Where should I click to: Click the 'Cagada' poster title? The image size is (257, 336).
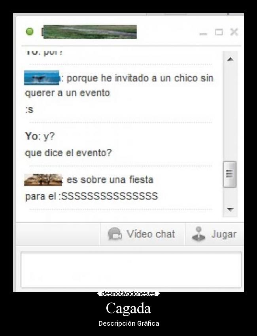[x=128, y=309]
